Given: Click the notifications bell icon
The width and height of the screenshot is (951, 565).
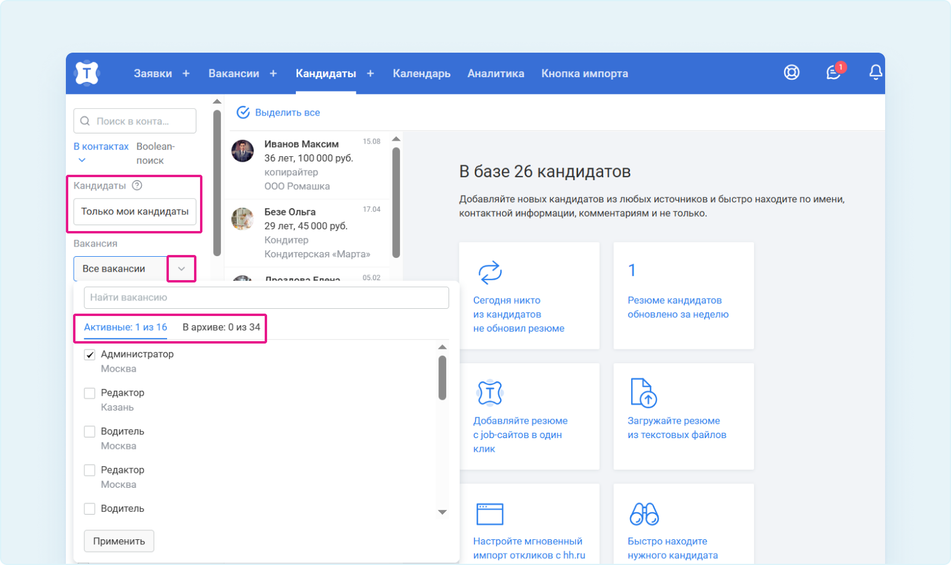Looking at the screenshot, I should pos(875,73).
